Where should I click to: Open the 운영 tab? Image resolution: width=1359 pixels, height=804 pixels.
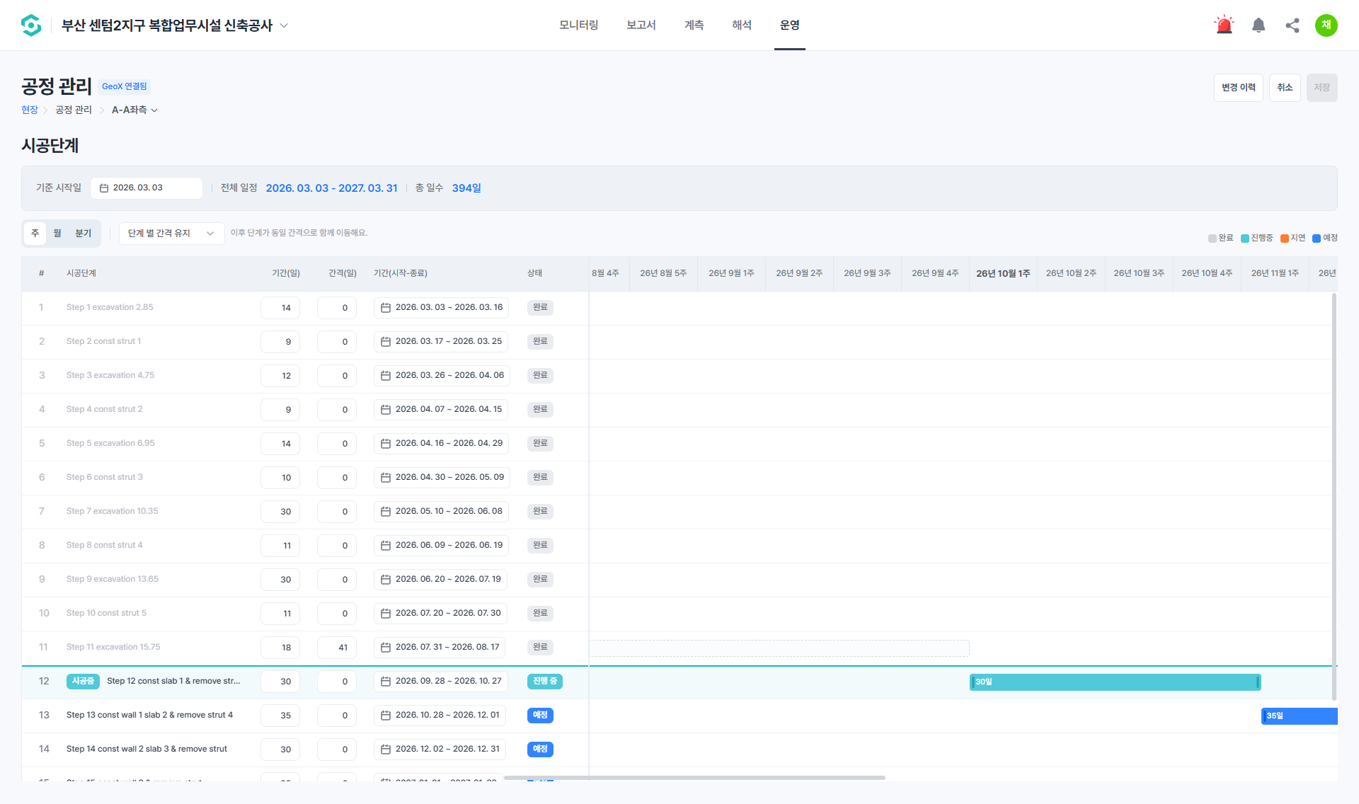click(x=790, y=25)
